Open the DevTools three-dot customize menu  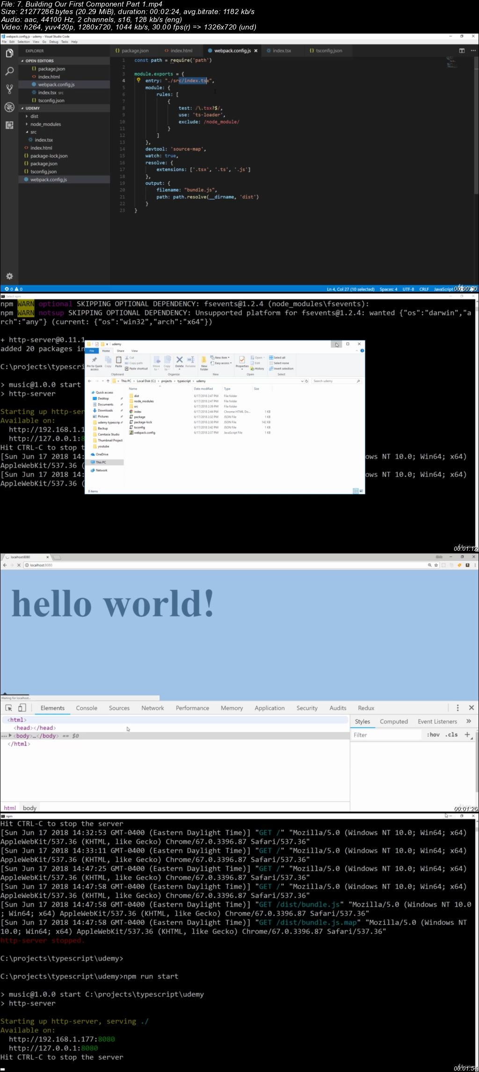[x=457, y=708]
